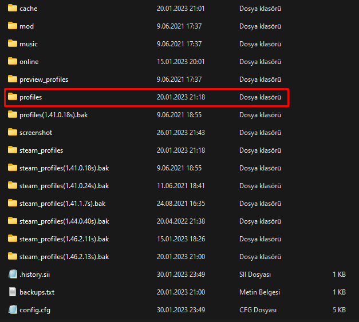Click the type 'CFG Dosyası'
This screenshot has width=359, height=322.
pyautogui.click(x=258, y=310)
